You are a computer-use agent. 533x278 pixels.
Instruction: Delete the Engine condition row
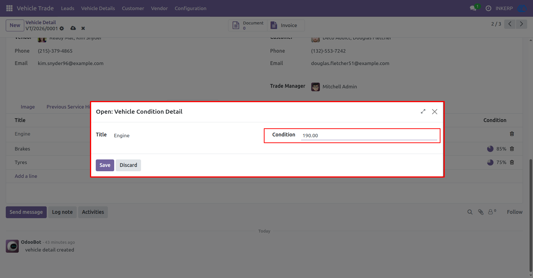click(512, 134)
